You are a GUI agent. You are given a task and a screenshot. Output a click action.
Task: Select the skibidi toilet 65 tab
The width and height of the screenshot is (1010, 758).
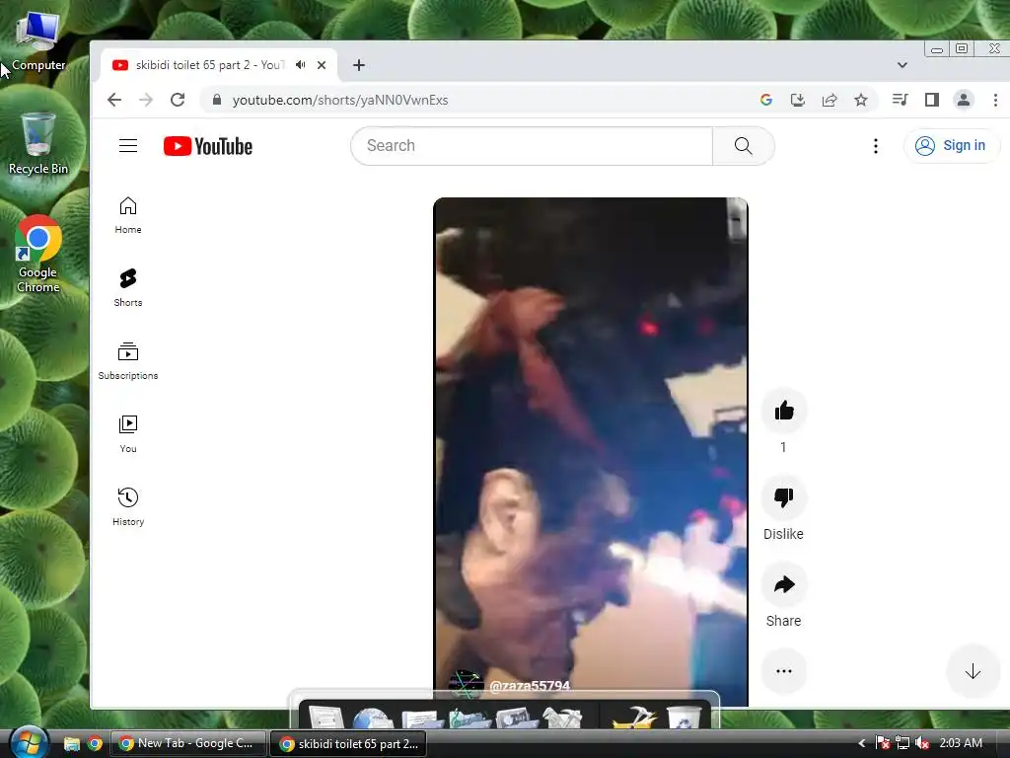pos(209,65)
